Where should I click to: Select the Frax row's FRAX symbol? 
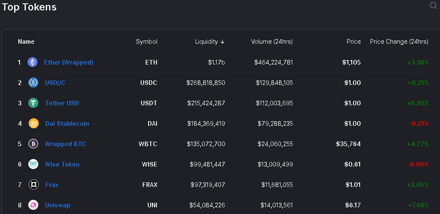tap(150, 185)
